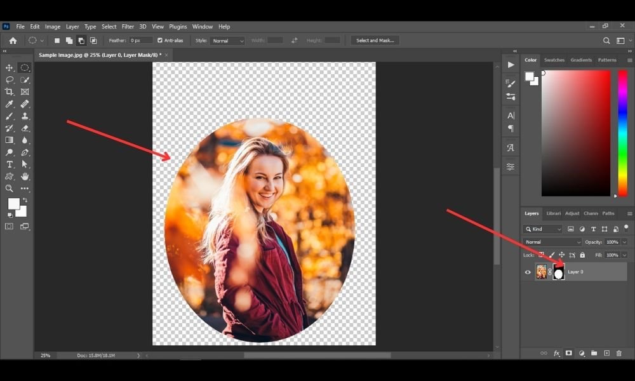The height and width of the screenshot is (381, 635).
Task: Select the Move tool
Action: pos(10,67)
